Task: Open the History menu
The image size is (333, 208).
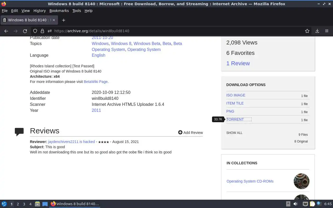Action: click(40, 11)
